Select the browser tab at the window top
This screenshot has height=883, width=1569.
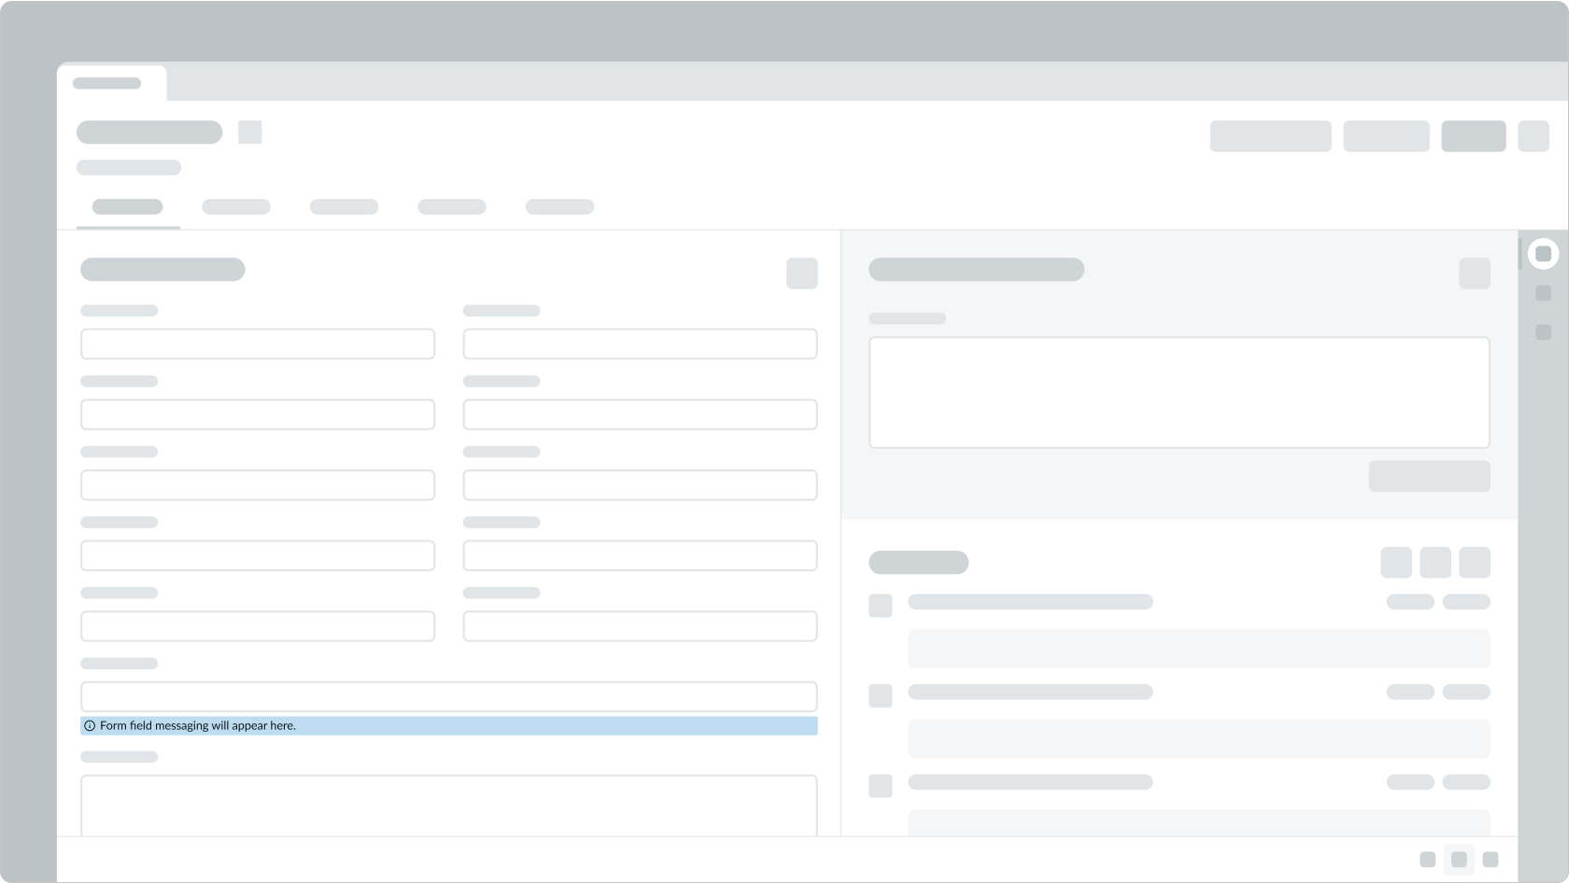(112, 83)
